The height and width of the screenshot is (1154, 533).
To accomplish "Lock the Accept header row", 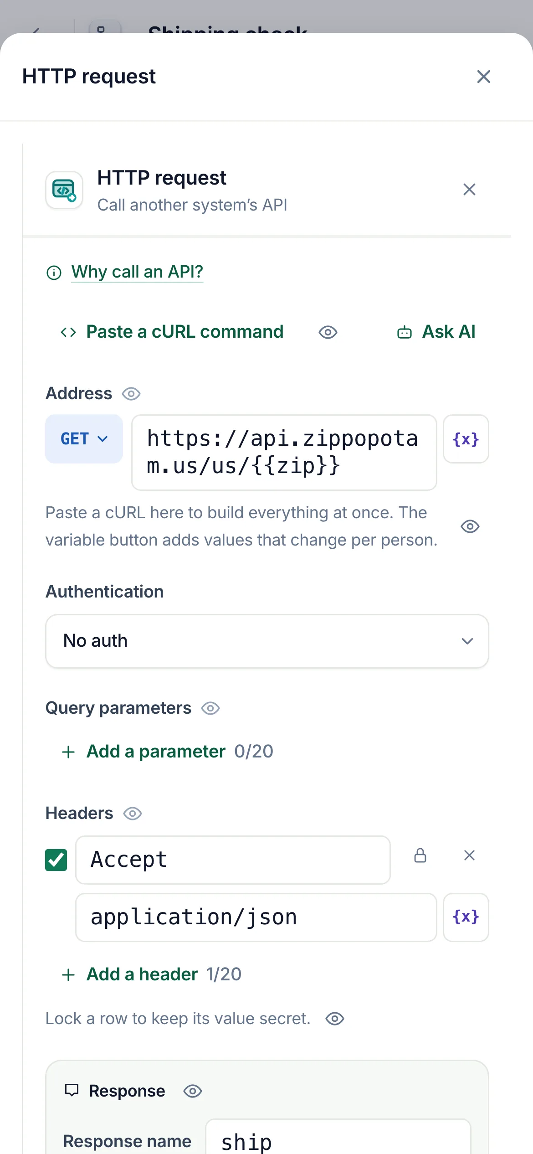I will tap(420, 855).
